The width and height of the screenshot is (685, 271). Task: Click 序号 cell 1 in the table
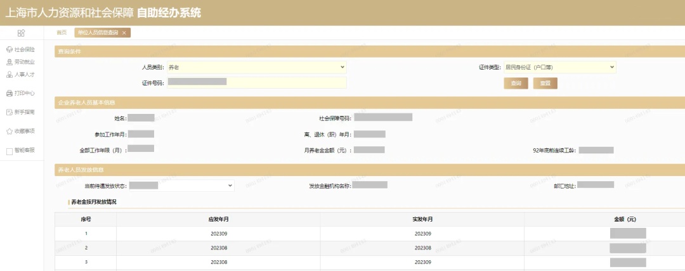point(86,234)
